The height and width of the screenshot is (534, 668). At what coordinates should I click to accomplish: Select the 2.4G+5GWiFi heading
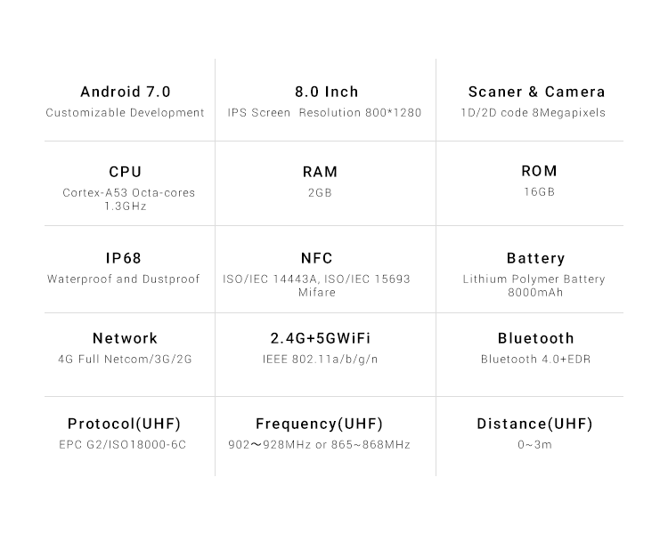321,338
